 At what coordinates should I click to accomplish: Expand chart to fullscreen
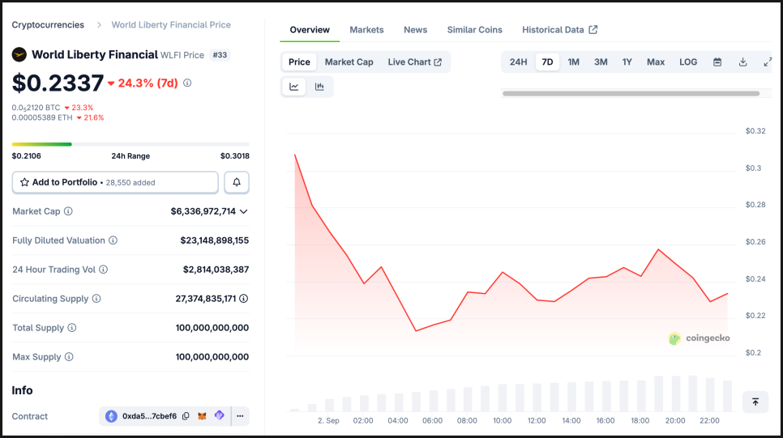tap(768, 62)
